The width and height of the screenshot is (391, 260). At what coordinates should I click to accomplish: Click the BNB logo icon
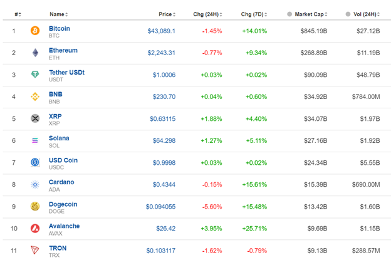point(35,96)
